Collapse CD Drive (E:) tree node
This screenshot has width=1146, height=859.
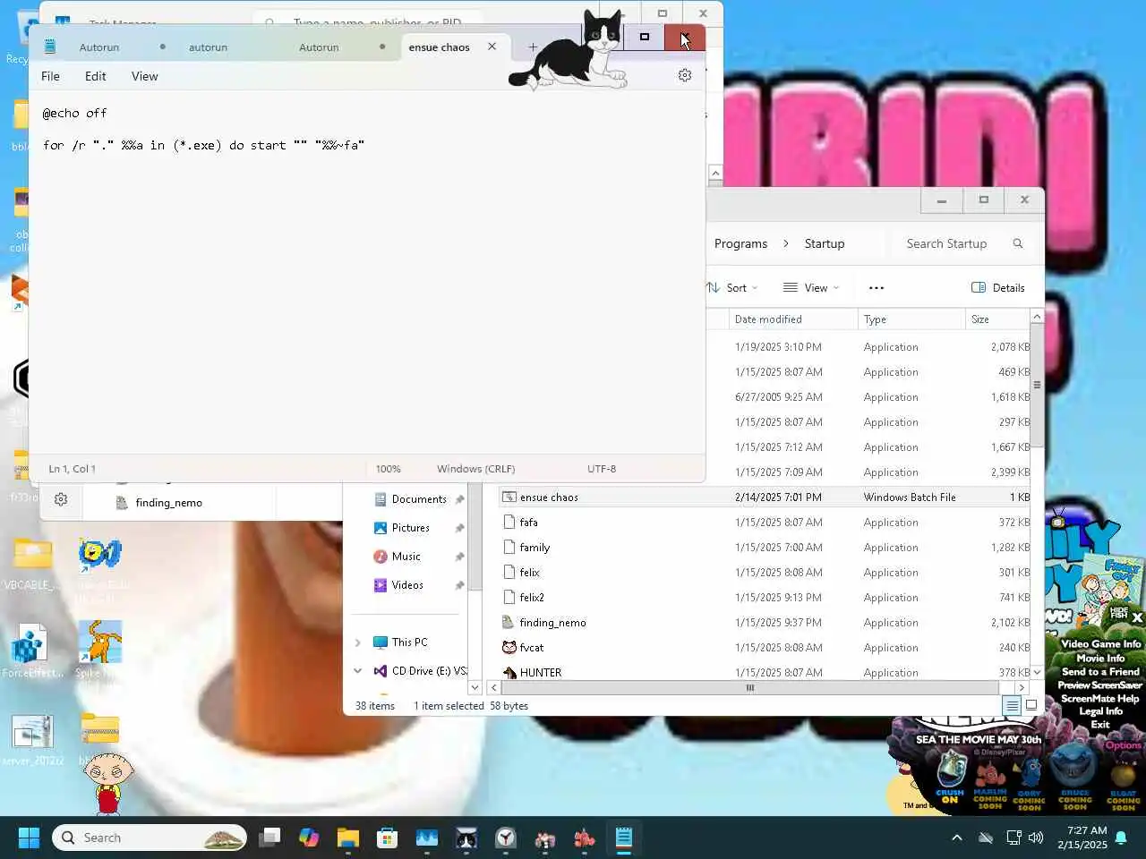[358, 671]
